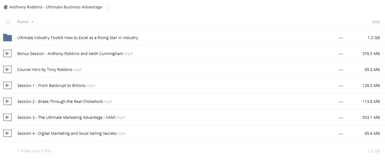Click video icon for Session 2 file
Image resolution: width=385 pixels, height=162 pixels.
(7, 101)
